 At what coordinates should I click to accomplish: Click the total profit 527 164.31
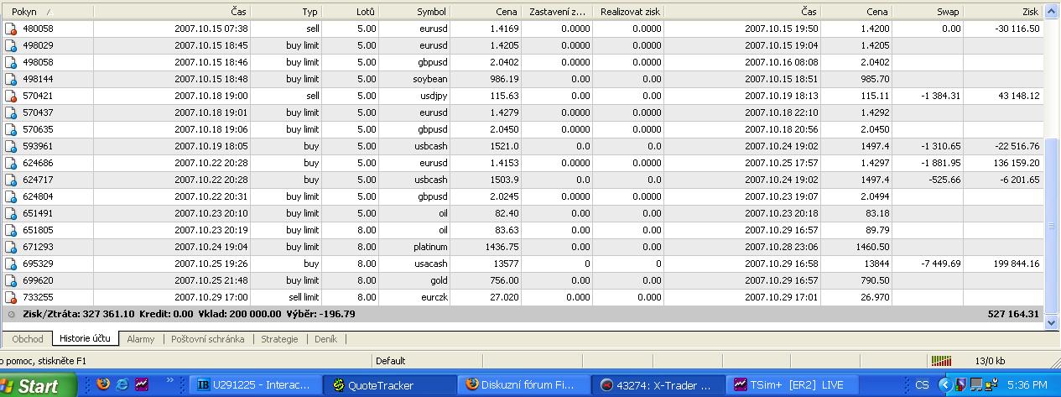click(1013, 314)
